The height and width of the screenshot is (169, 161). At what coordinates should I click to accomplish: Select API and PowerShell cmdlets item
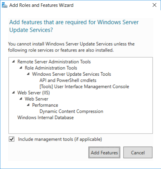(68, 80)
